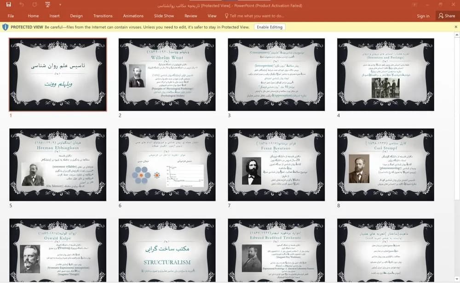Pick slide 4 with group photo

[385, 74]
